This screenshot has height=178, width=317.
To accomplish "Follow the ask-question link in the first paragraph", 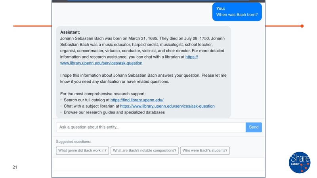I will 101,63.
